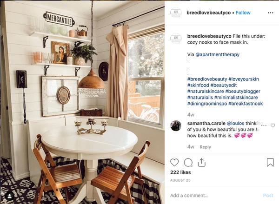
Task: Click the breakfast nook photo
Action: (x=82, y=102)
